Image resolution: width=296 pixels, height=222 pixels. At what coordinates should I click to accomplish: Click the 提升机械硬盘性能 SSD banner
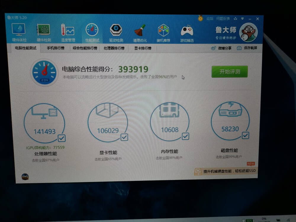226,171
